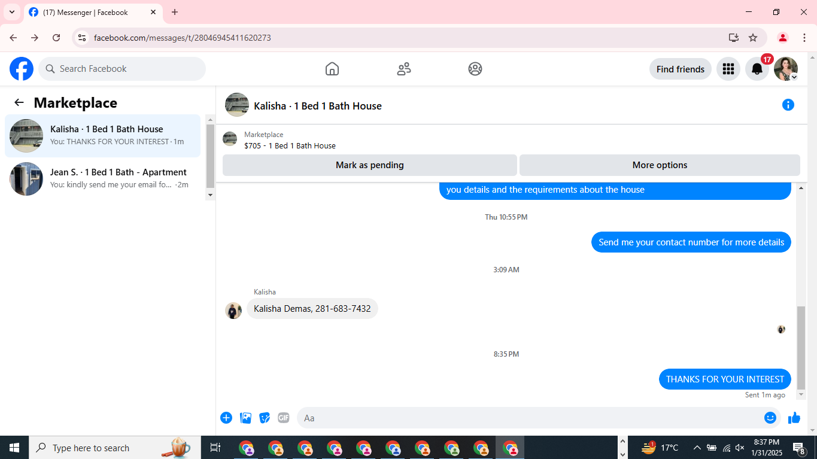Screen dimensions: 817x459
Task: Click the THANKS FOR YOUR INTEREST message bubble
Action: 725,379
